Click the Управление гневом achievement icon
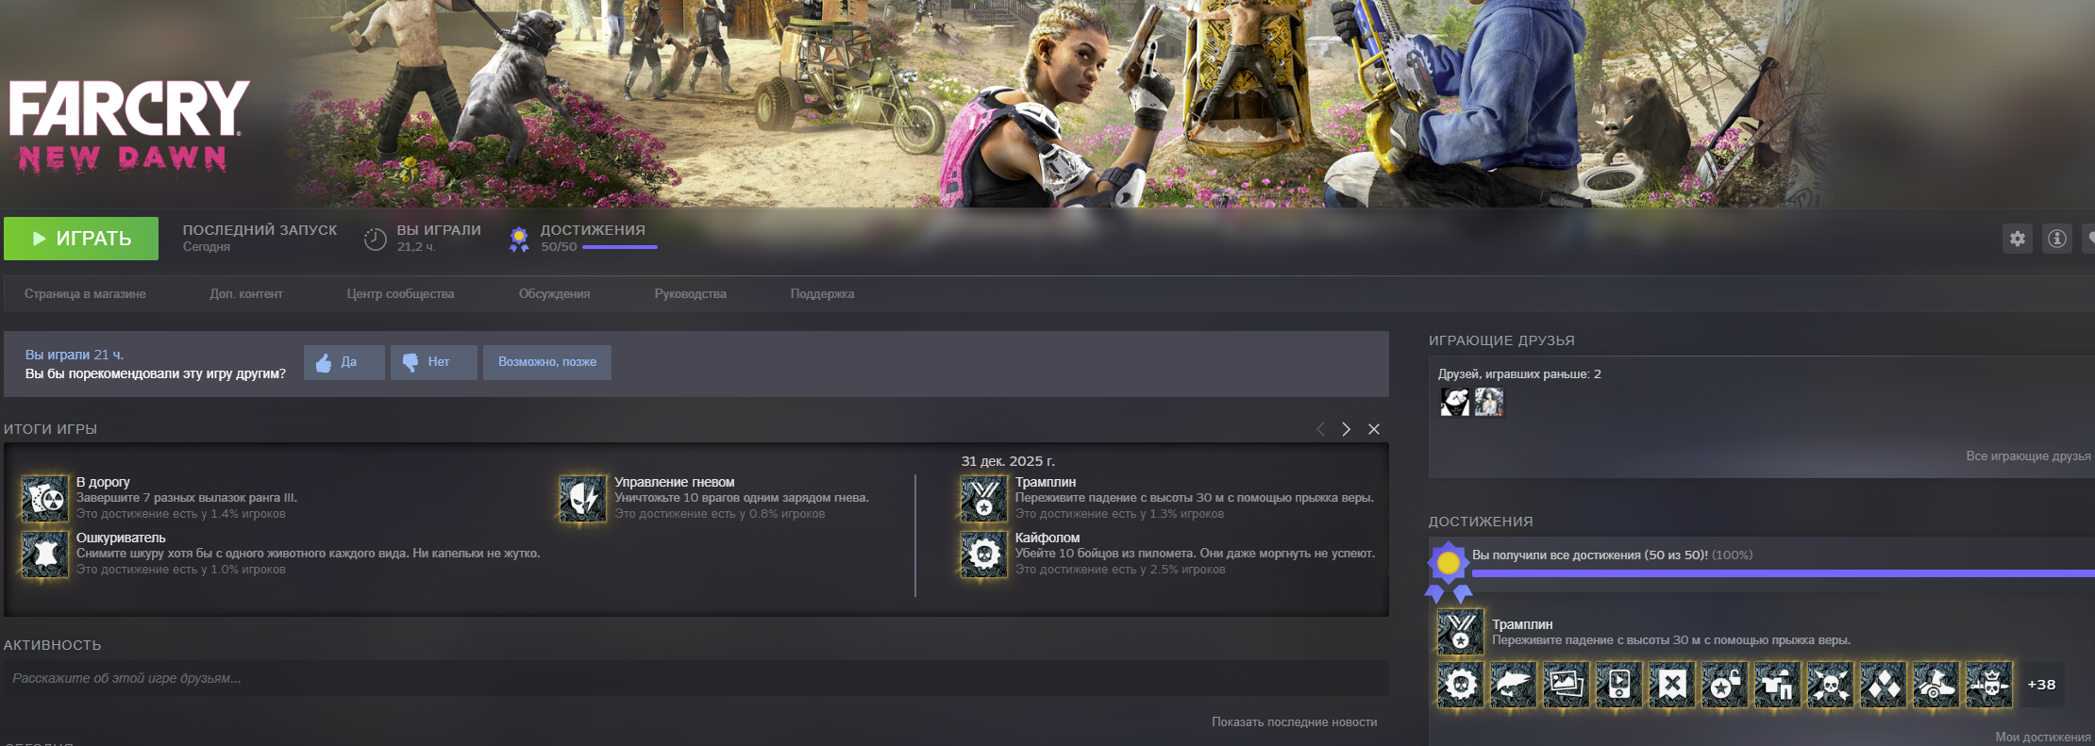 pos(582,498)
